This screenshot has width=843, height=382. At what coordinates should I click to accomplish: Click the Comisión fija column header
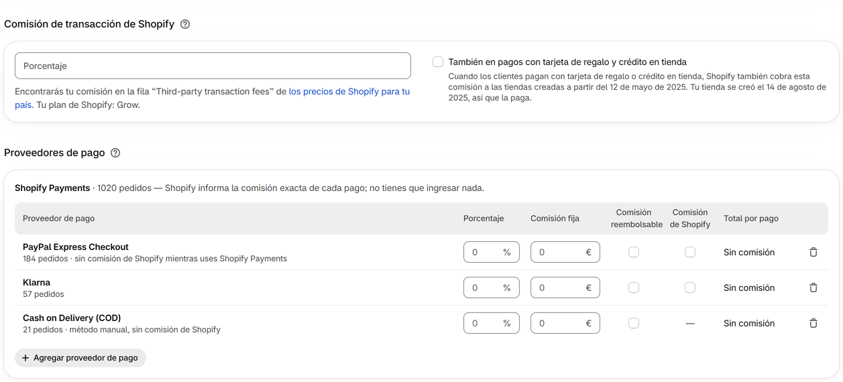point(555,218)
